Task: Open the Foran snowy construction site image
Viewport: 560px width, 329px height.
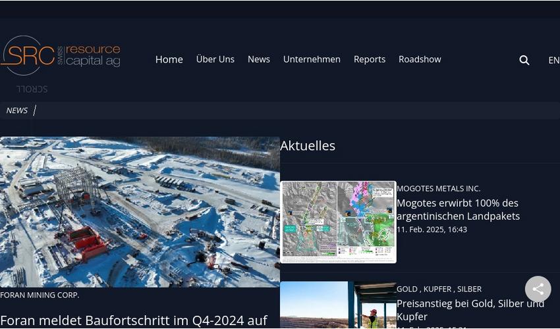Action: [x=140, y=213]
